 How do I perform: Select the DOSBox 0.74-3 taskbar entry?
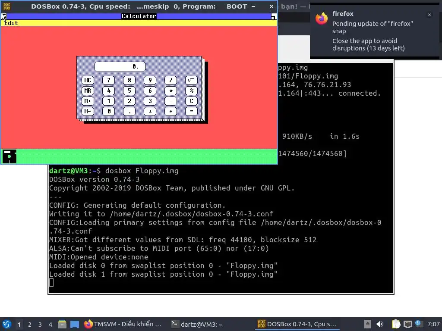(x=297, y=324)
